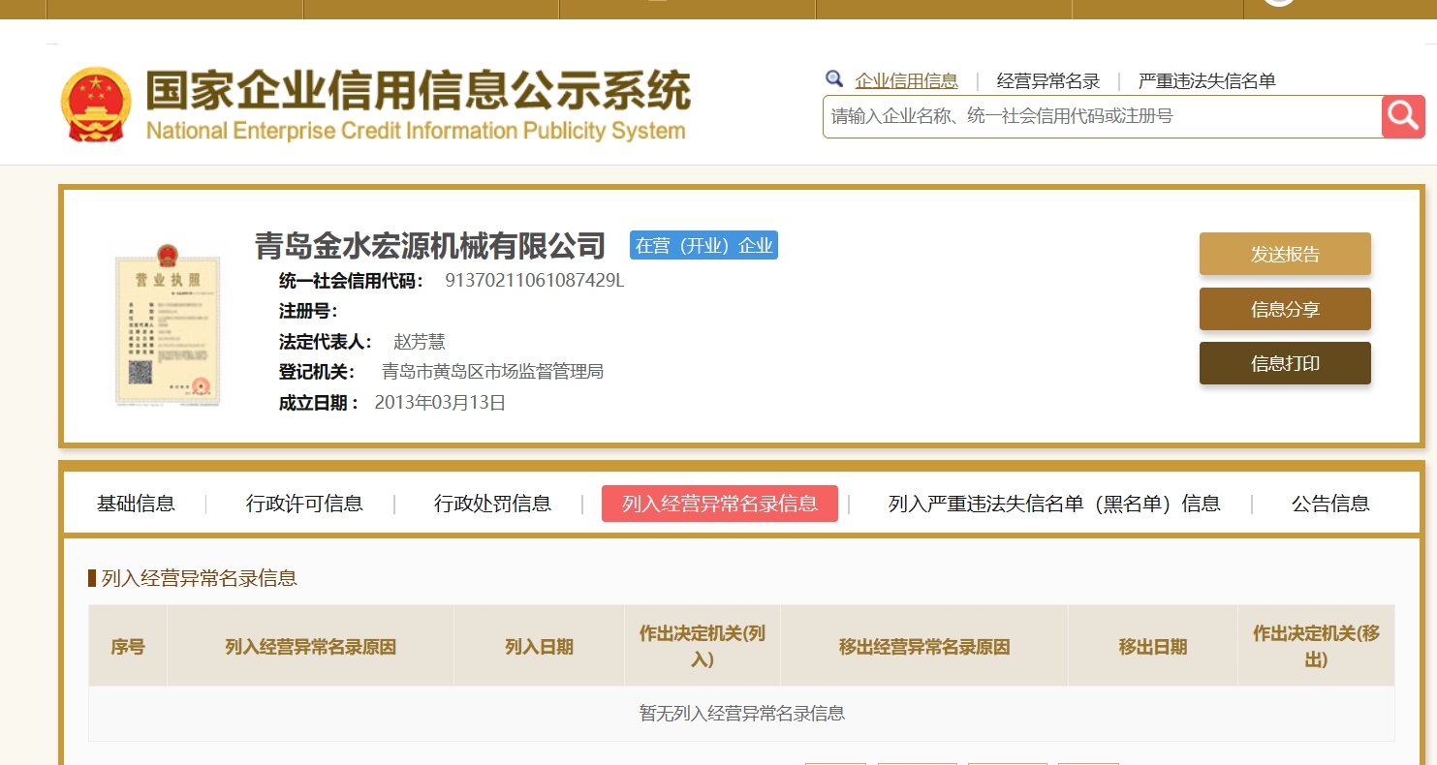Click the 列入经营异常名录信息 section heading
The height and width of the screenshot is (765, 1437).
pyautogui.click(x=199, y=578)
